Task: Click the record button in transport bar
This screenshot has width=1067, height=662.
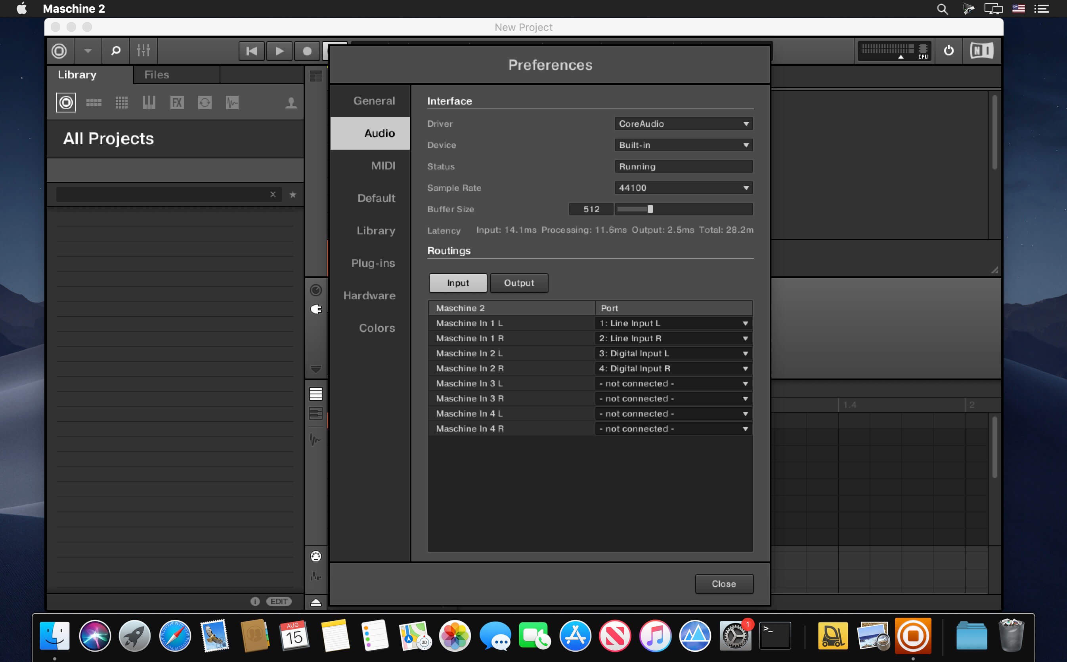Action: pyautogui.click(x=306, y=51)
